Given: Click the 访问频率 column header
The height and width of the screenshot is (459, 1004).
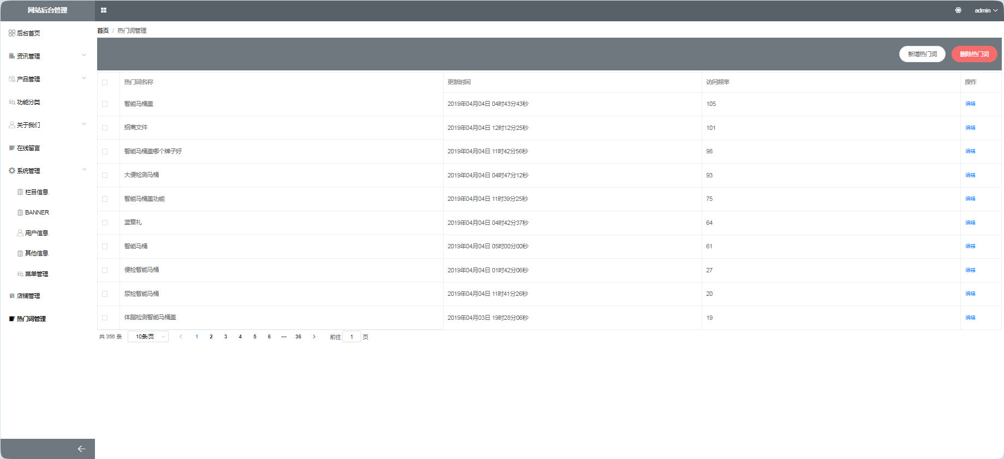Looking at the screenshot, I should 718,82.
